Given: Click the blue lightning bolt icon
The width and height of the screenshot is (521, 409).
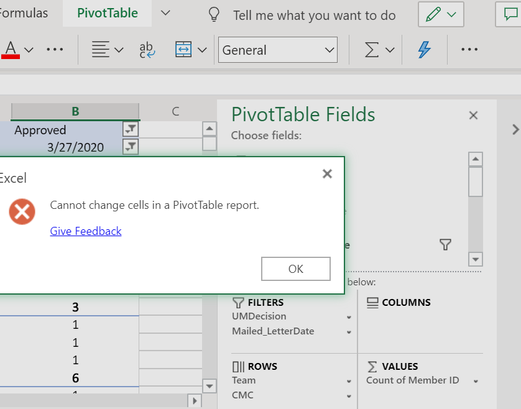Looking at the screenshot, I should click(424, 50).
